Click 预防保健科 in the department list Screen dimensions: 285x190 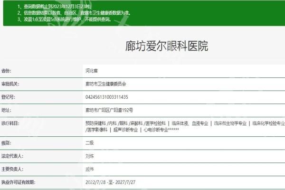point(95,123)
